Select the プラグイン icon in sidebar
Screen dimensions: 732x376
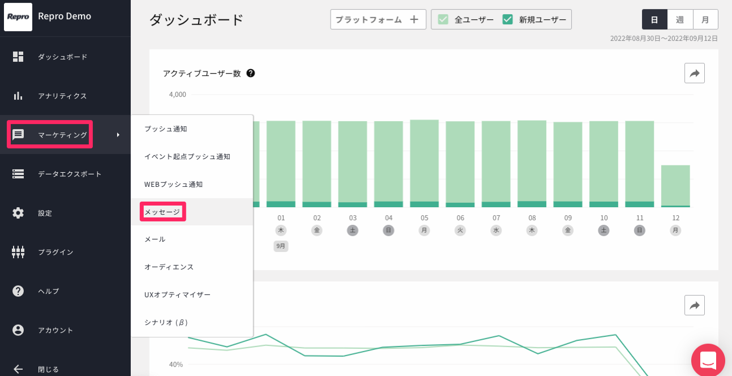[18, 252]
